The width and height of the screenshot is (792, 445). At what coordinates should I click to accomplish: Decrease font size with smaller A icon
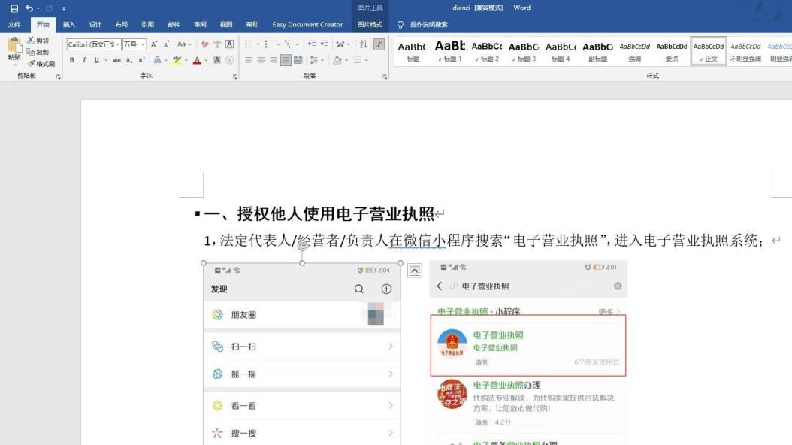point(166,44)
